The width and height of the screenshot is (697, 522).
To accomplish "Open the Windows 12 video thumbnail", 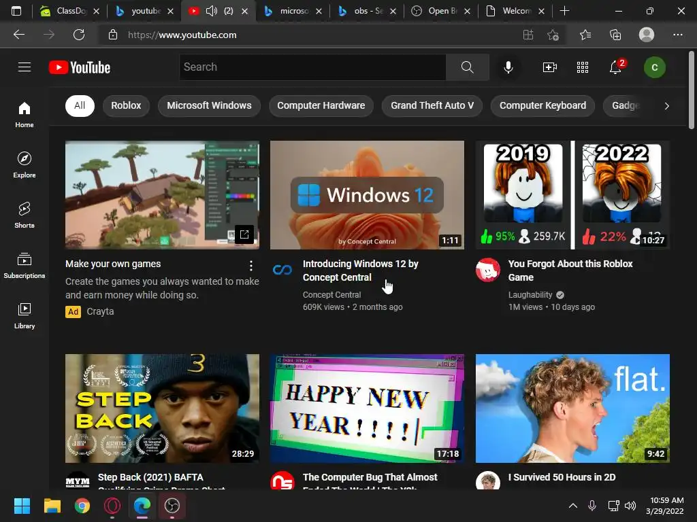I will point(367,195).
